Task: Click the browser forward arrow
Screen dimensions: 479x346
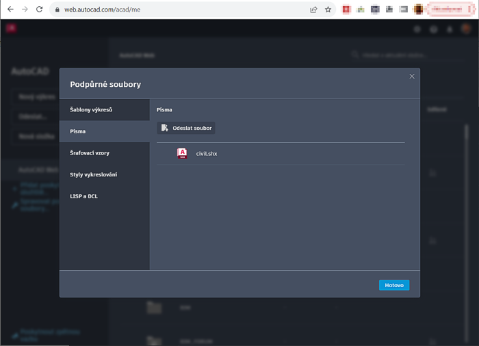Action: point(25,10)
